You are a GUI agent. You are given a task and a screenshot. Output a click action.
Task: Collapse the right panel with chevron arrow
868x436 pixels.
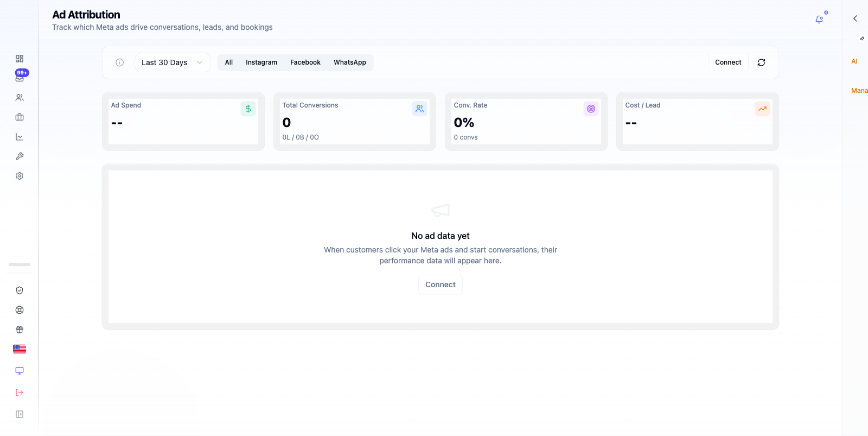coord(855,18)
